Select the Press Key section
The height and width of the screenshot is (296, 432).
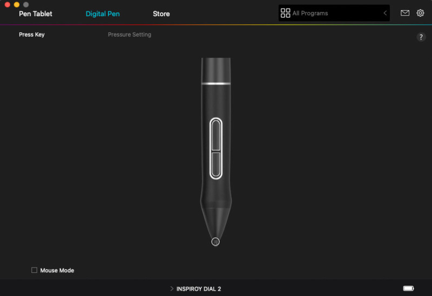(x=32, y=35)
